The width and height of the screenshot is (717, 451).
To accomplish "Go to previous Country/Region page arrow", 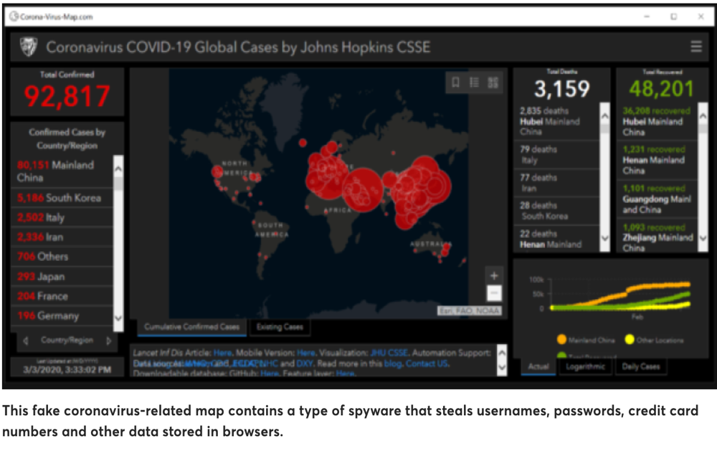I will pos(26,341).
